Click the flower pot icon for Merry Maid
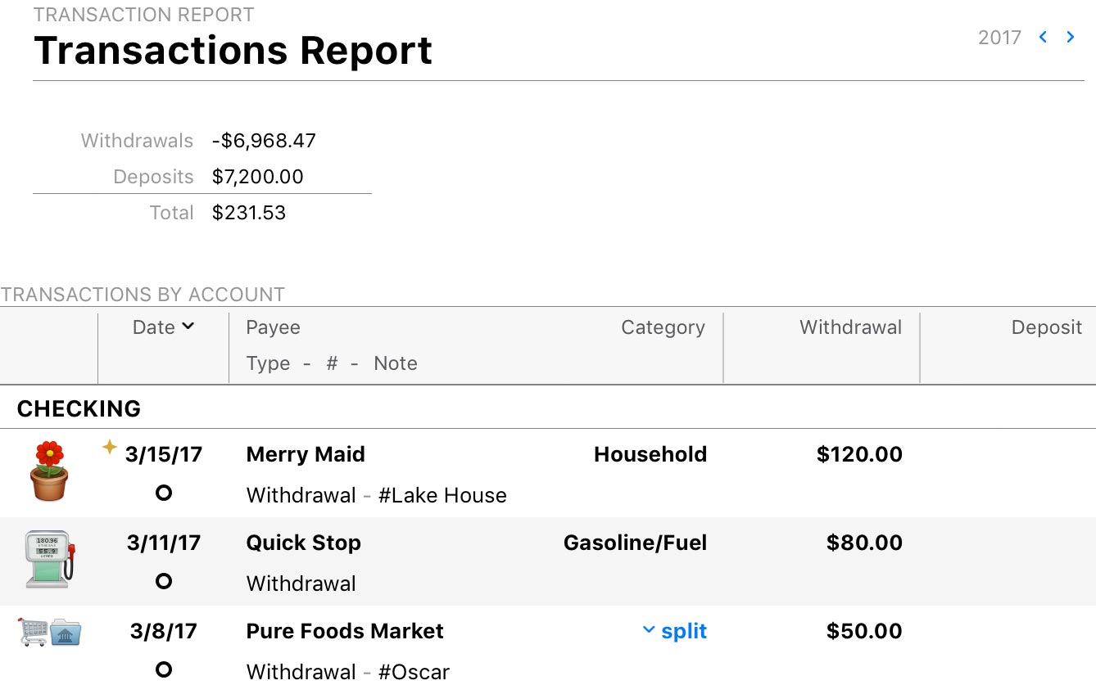1096x694 pixels. (x=50, y=471)
